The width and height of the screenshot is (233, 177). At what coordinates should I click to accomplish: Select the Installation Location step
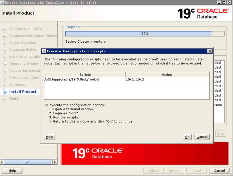[25, 56]
